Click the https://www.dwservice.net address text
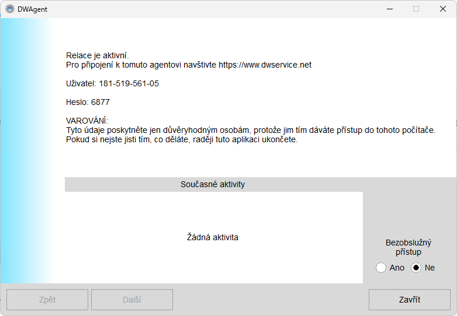Image resolution: width=457 pixels, height=316 pixels. tap(265, 65)
